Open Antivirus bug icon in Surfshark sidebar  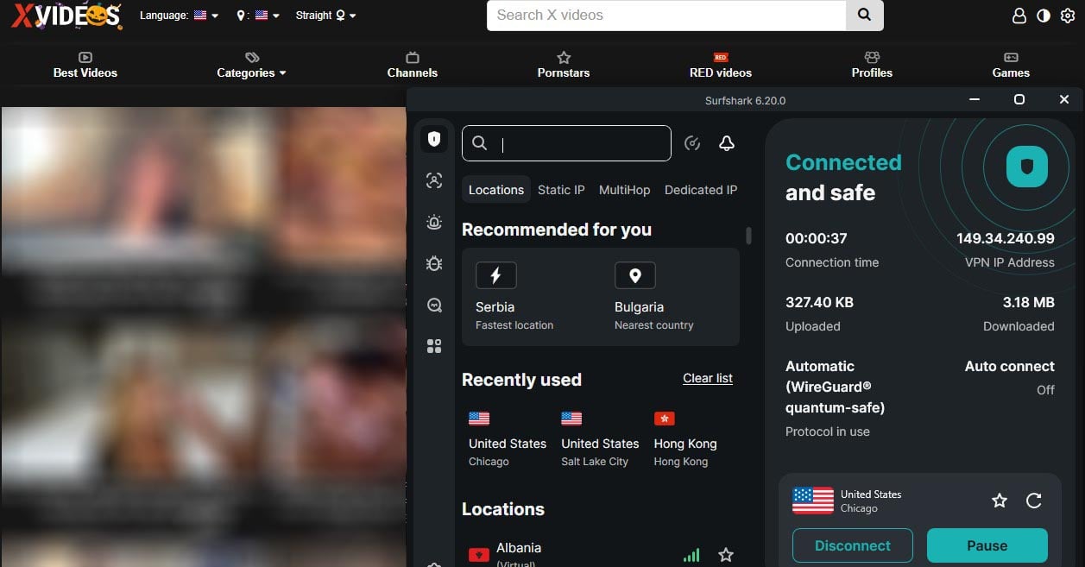point(434,264)
